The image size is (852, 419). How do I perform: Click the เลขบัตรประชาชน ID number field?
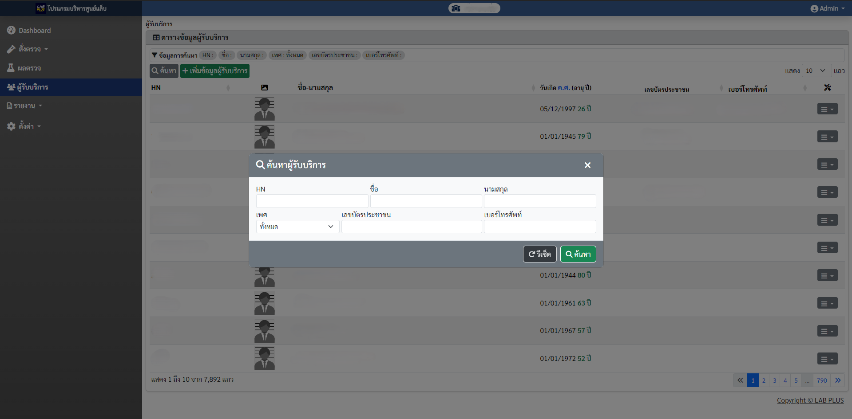click(x=411, y=227)
